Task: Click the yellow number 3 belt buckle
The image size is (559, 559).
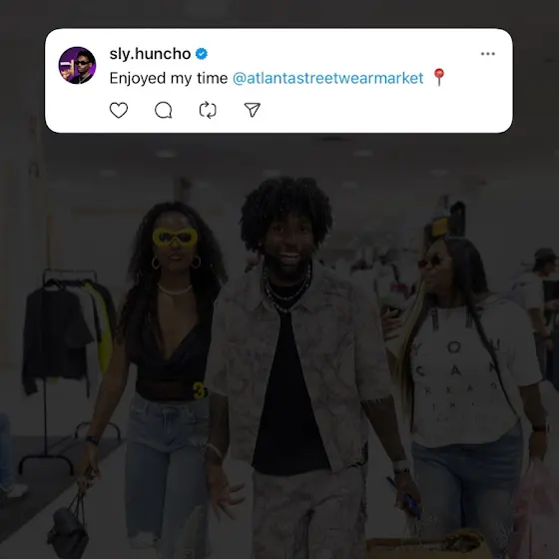Action: pos(200,390)
